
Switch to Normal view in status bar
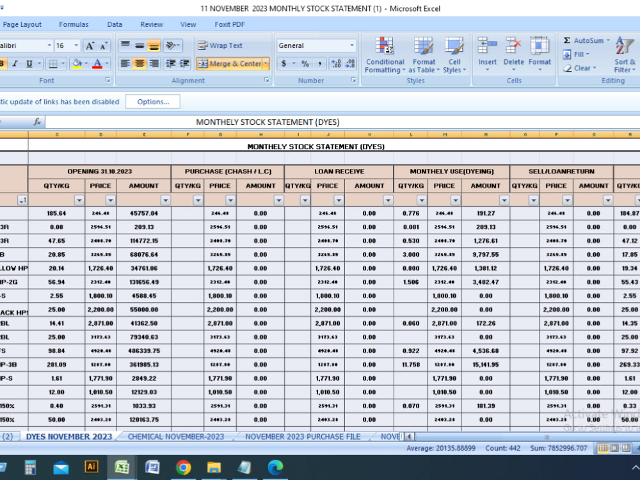tap(603, 448)
